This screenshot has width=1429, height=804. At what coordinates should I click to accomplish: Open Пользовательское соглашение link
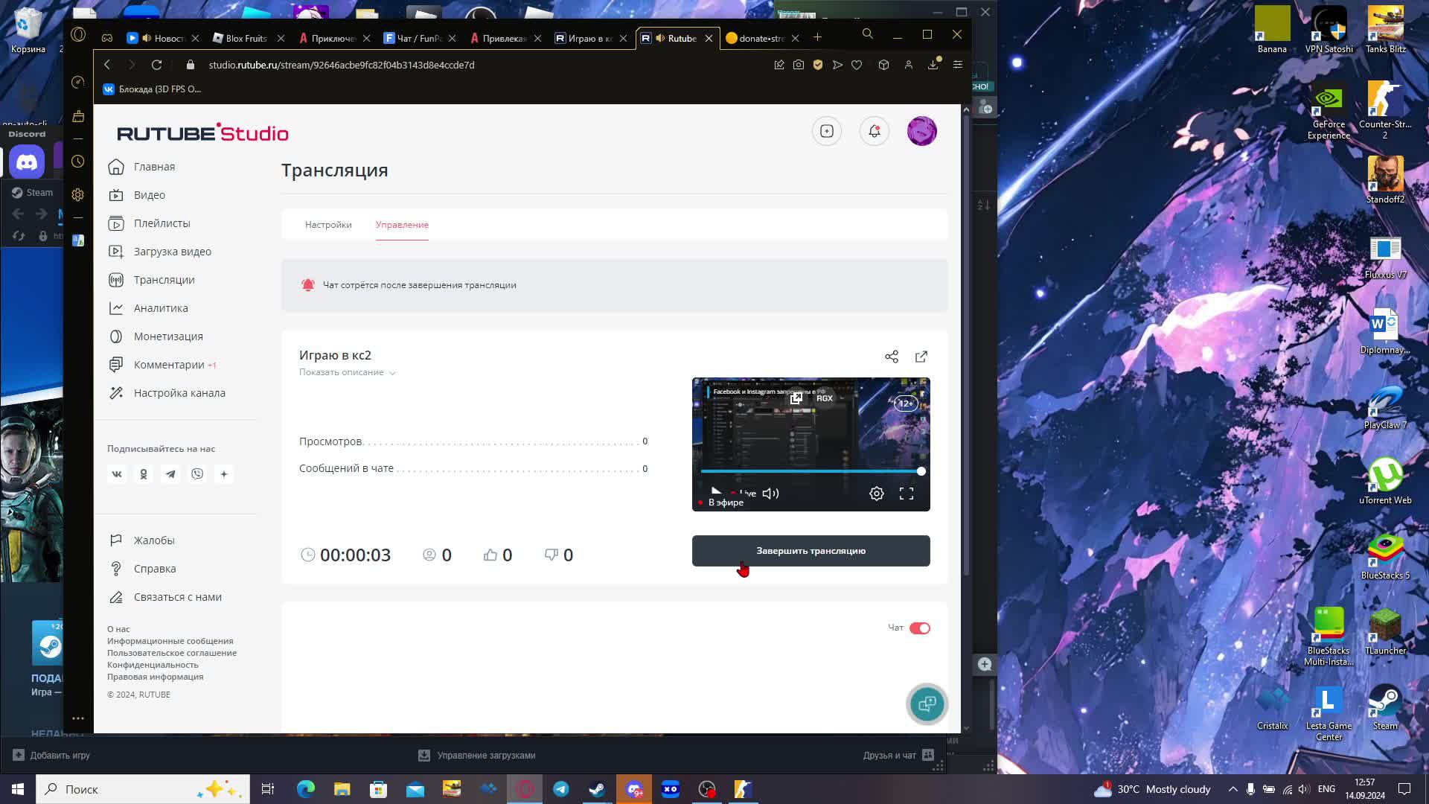172,653
